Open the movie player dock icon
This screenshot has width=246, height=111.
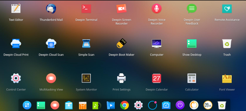tap(111, 105)
